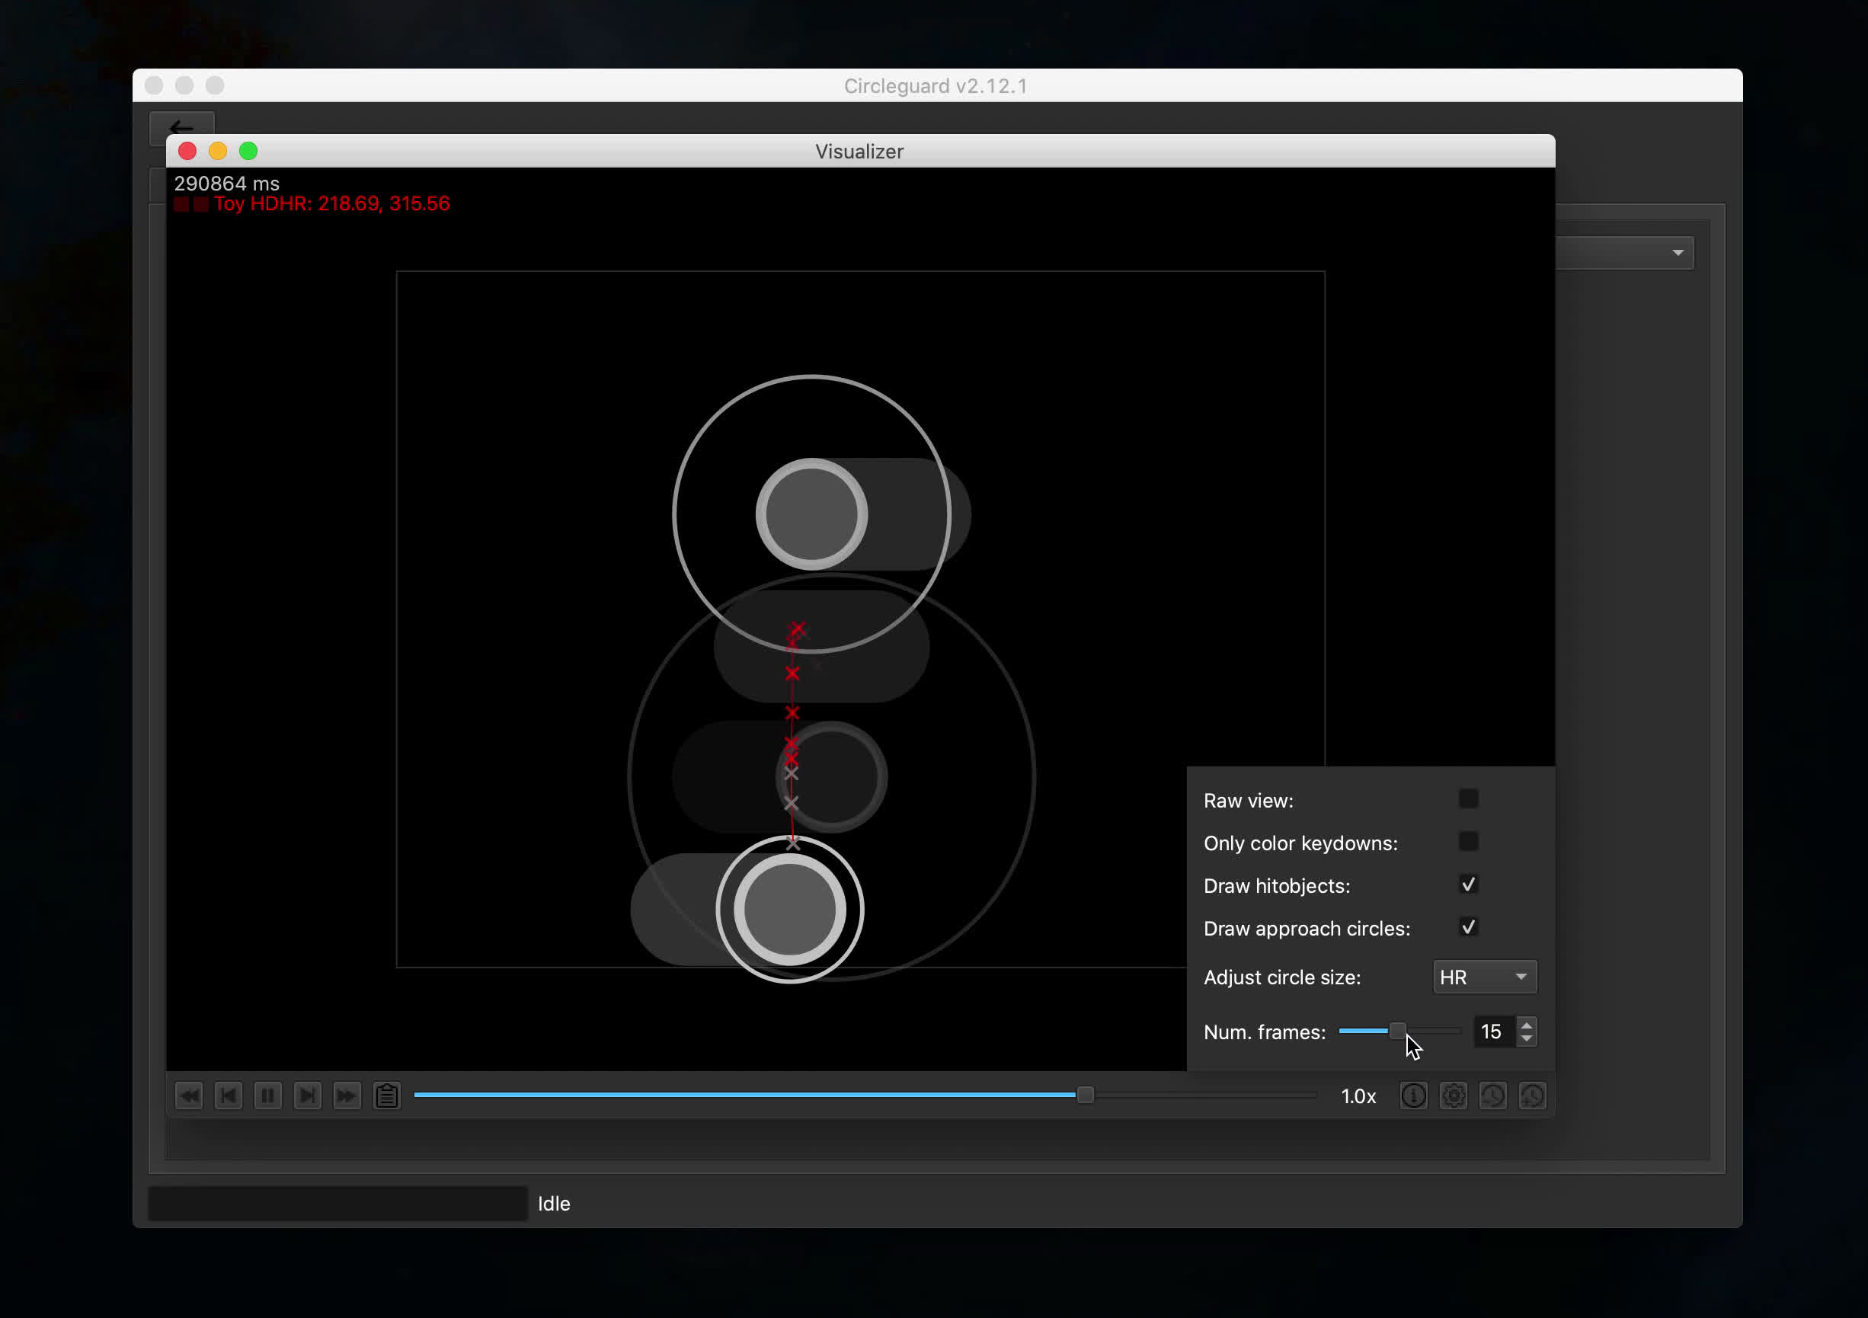Click the 1.0x playback speed label
Screen dimensions: 1868x1318
[1358, 1097]
